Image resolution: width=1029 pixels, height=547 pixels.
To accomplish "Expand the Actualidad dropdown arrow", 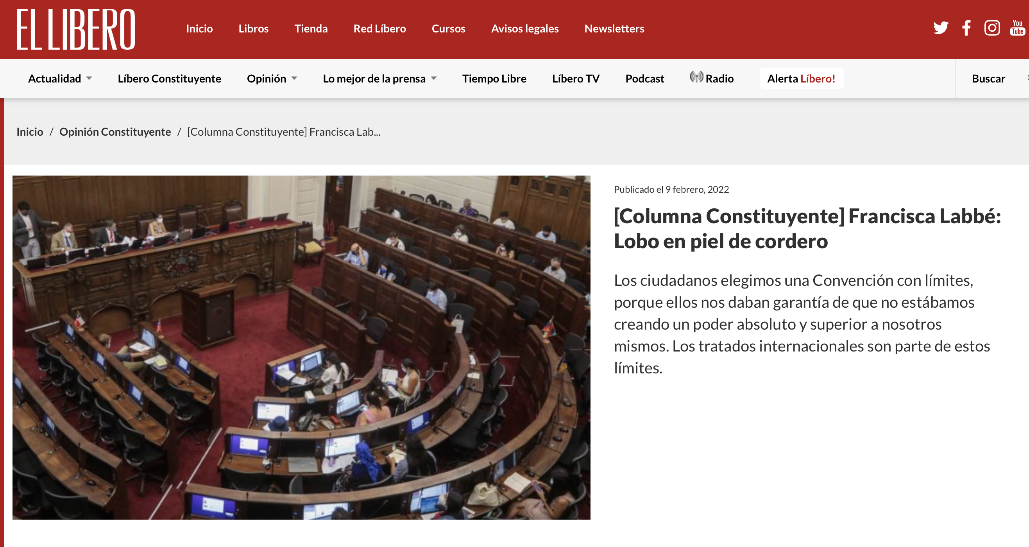I will 89,78.
